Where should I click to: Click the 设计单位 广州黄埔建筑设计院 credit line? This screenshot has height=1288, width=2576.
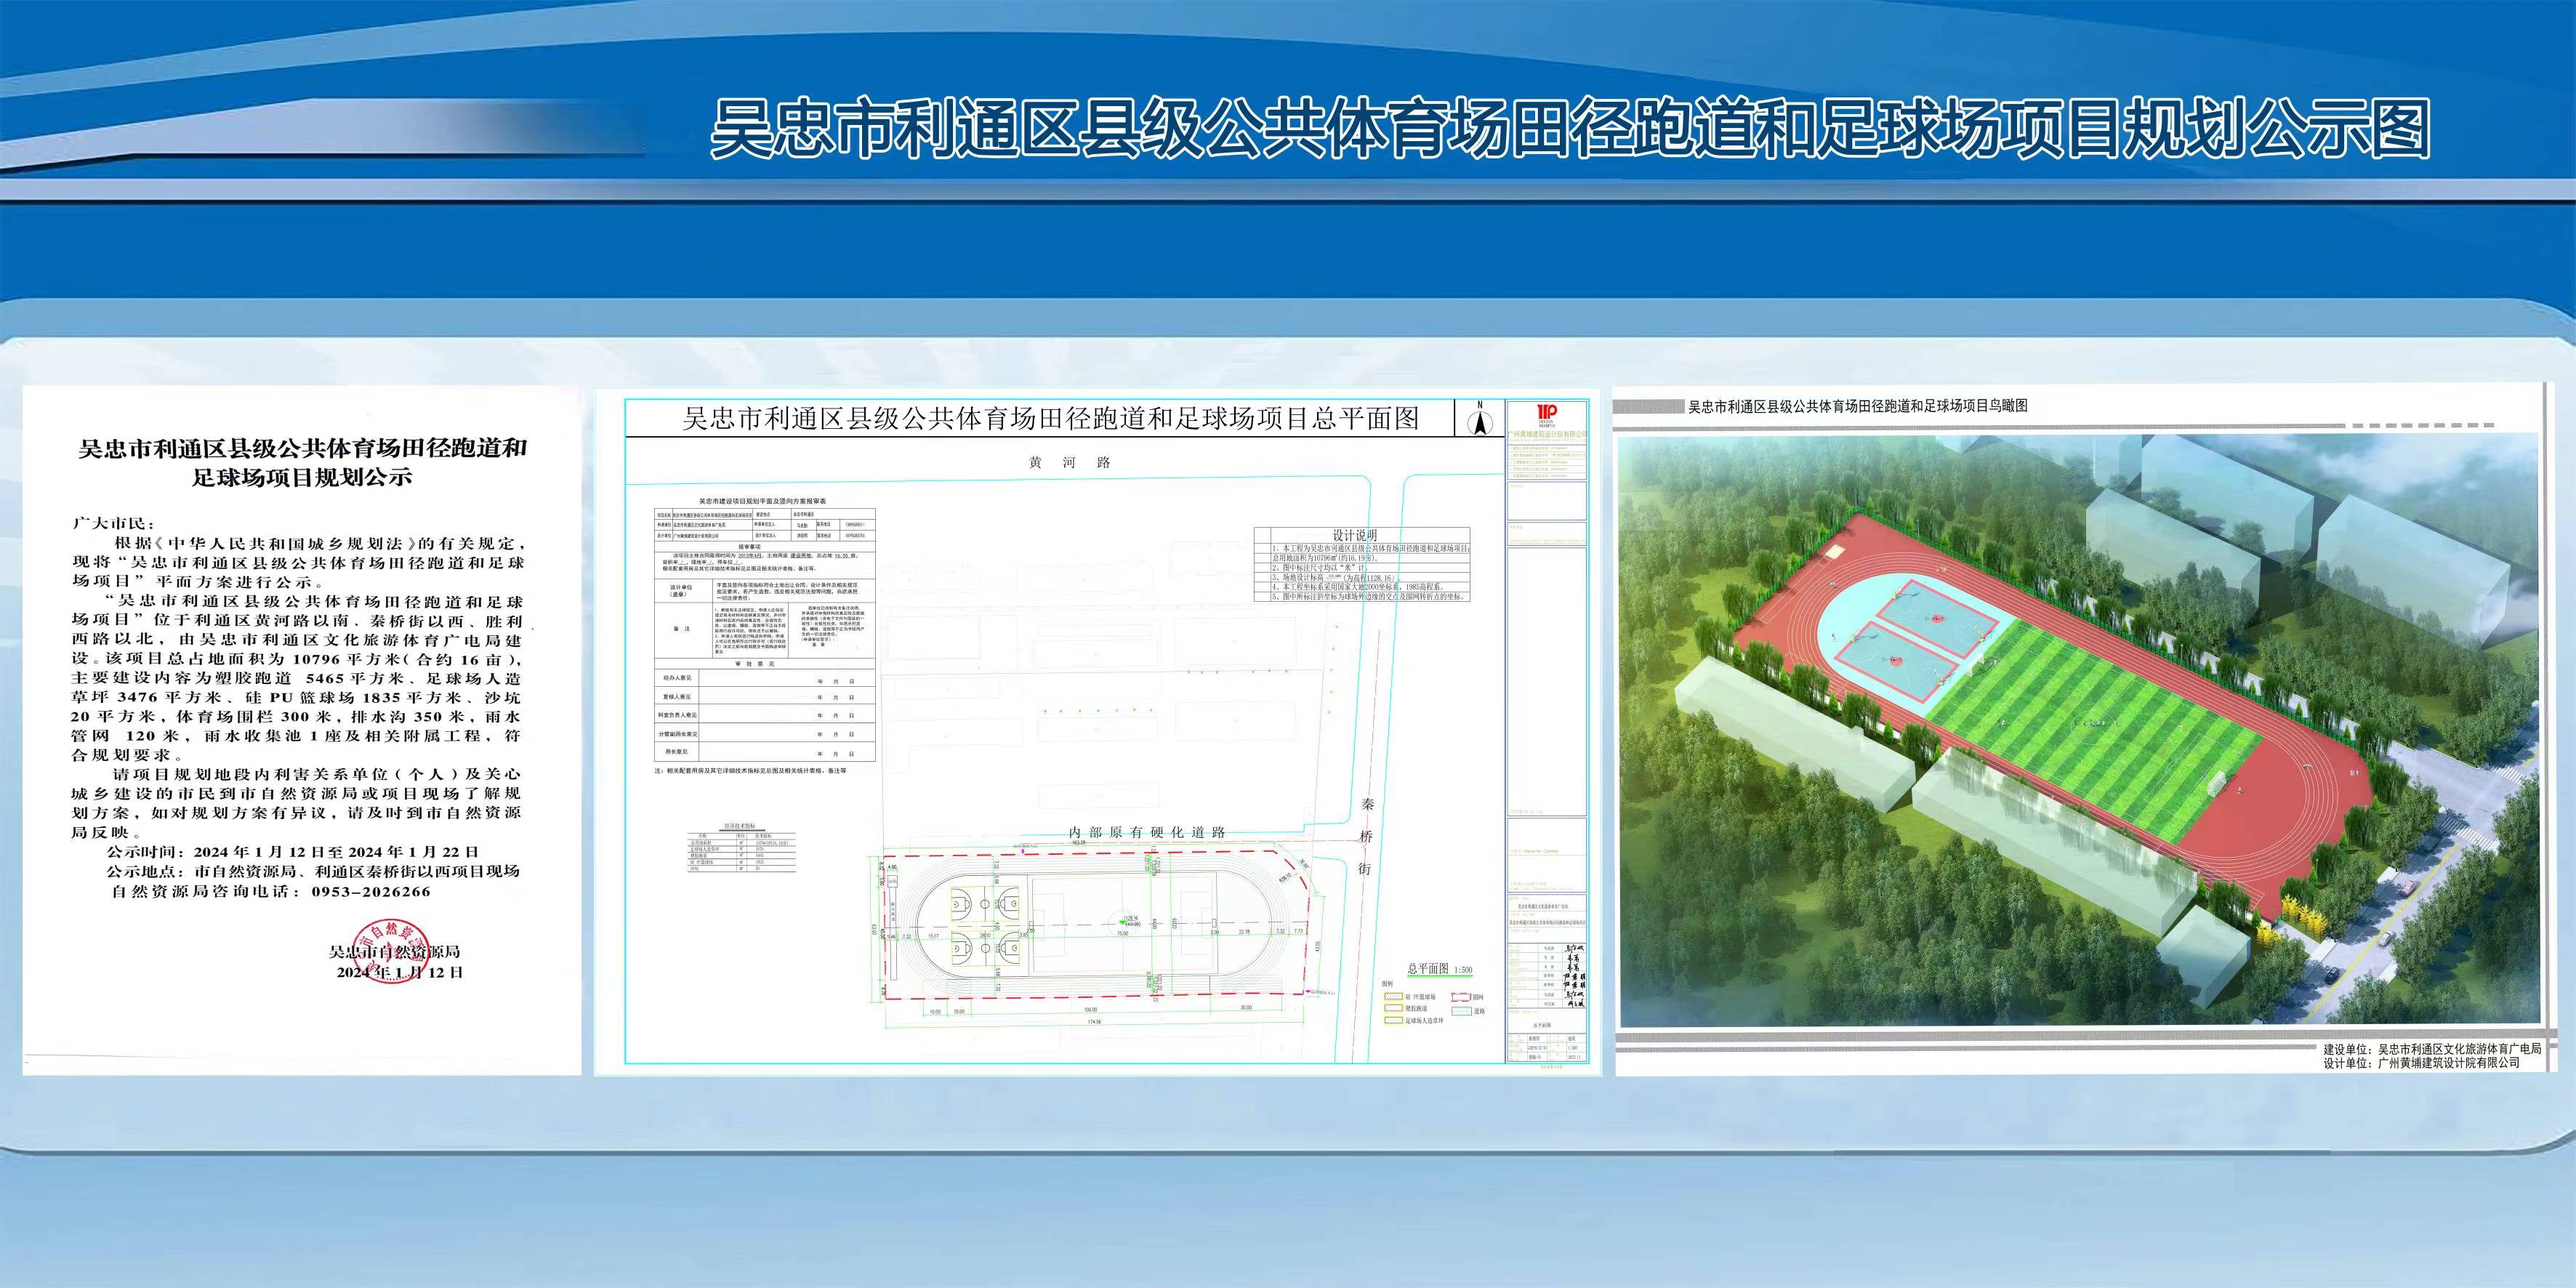point(2421,1063)
